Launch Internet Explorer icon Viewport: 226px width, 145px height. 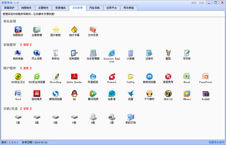click(112, 53)
